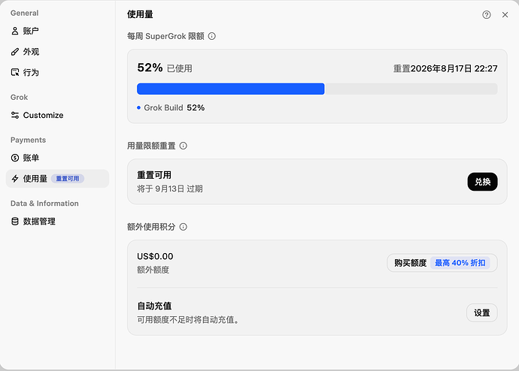Click the 兑换 redeem button

[482, 182]
